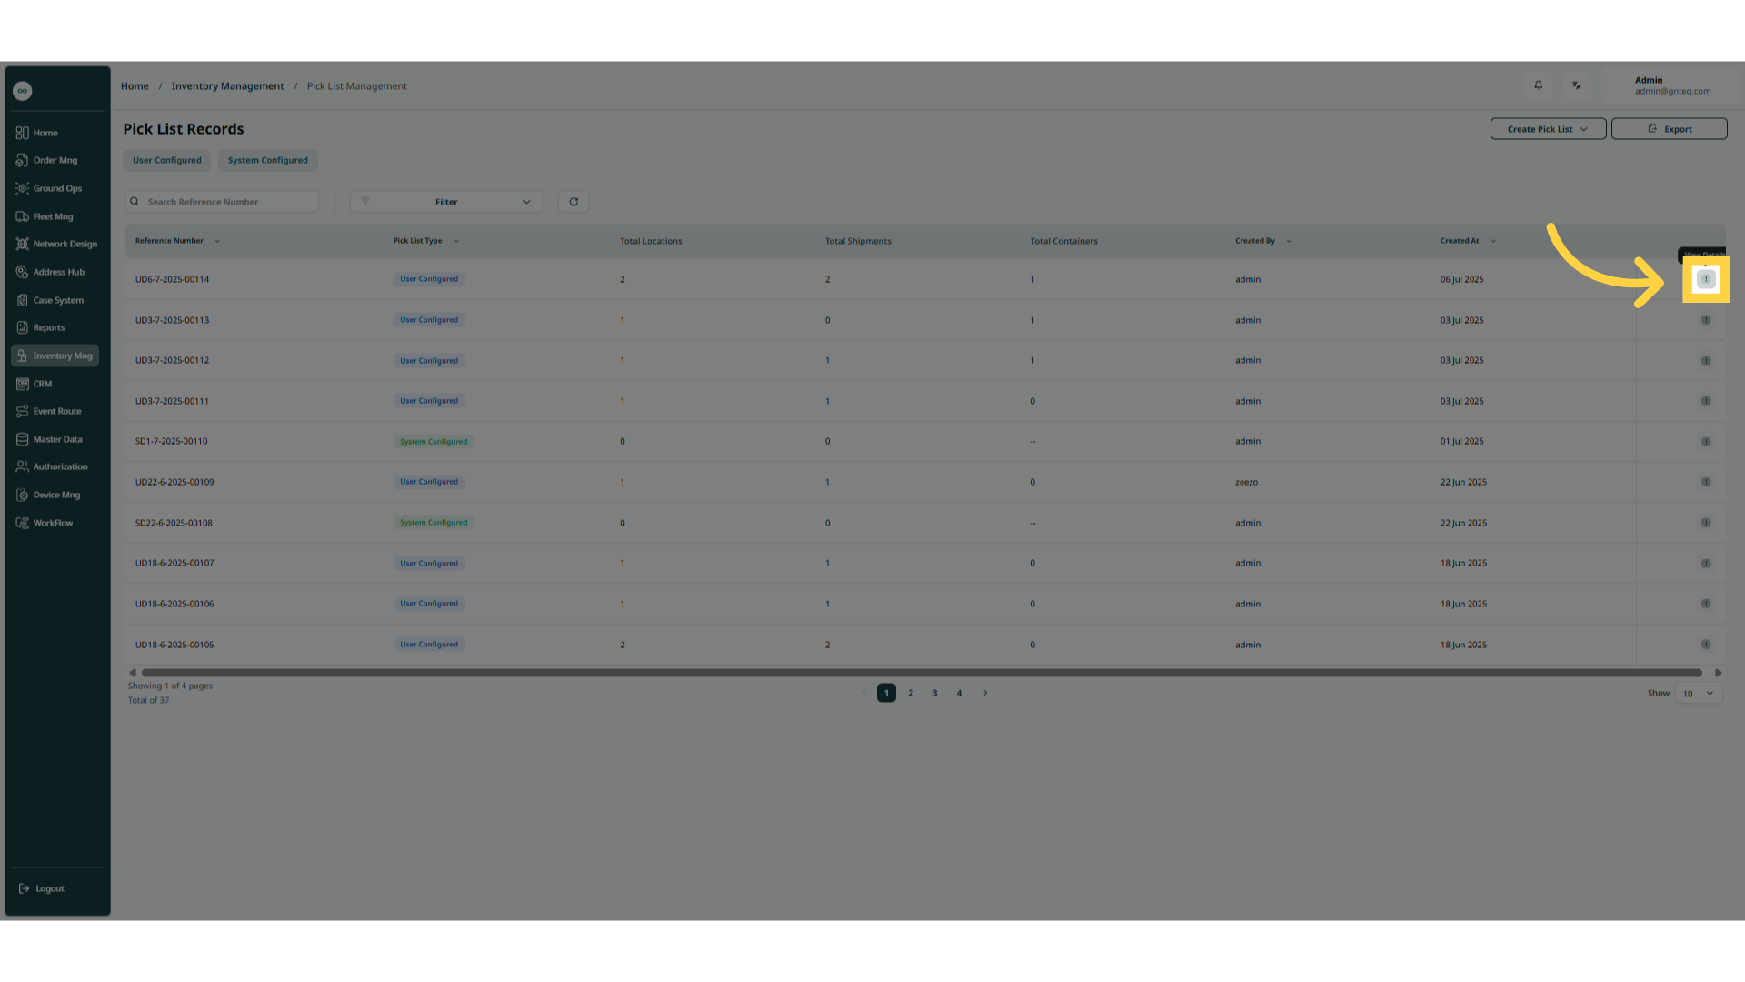The width and height of the screenshot is (1745, 982).
Task: View details for SD22-6-2025-00108
Action: pos(1706,523)
